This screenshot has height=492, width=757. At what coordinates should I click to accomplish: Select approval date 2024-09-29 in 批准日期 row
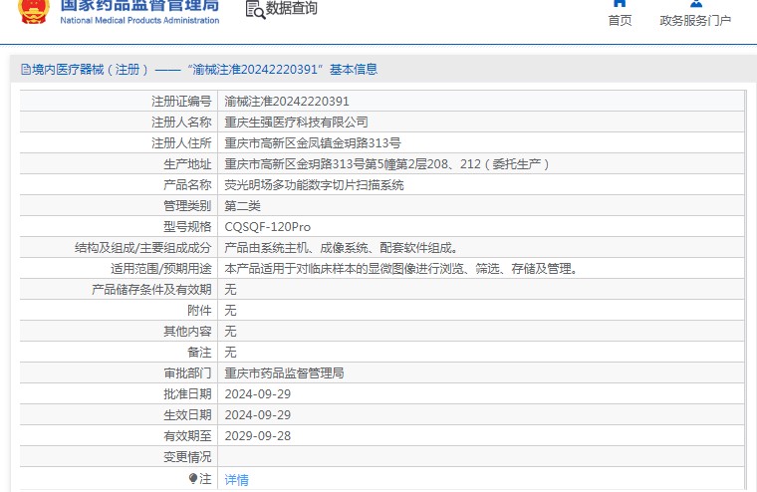(258, 394)
